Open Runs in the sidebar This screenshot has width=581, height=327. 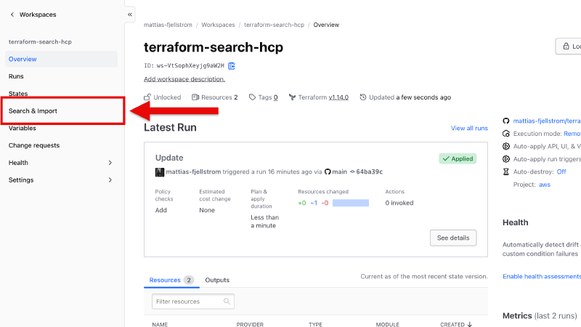(x=16, y=76)
